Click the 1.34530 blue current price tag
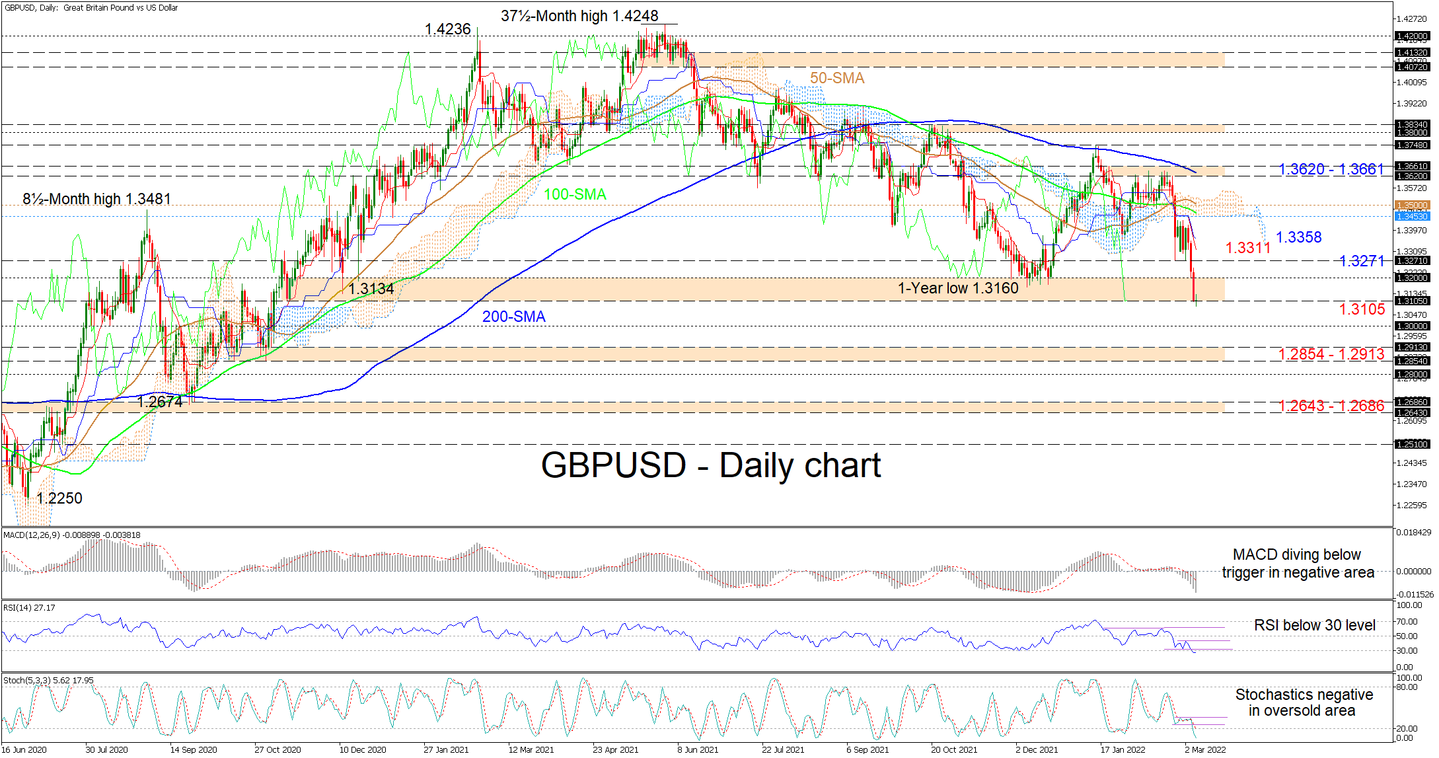The image size is (1439, 758). tap(1411, 216)
